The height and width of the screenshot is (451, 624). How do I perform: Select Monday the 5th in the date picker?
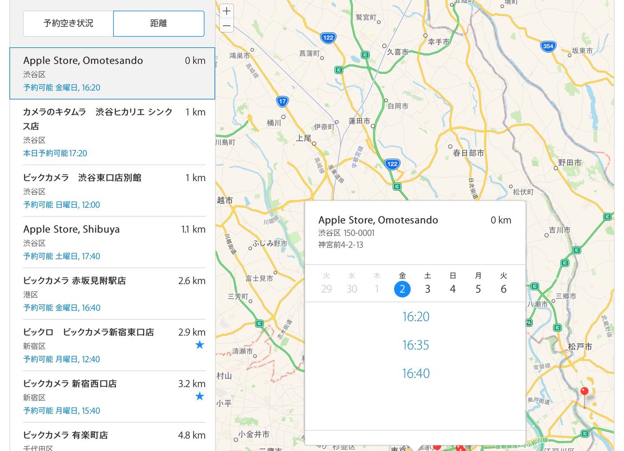478,288
